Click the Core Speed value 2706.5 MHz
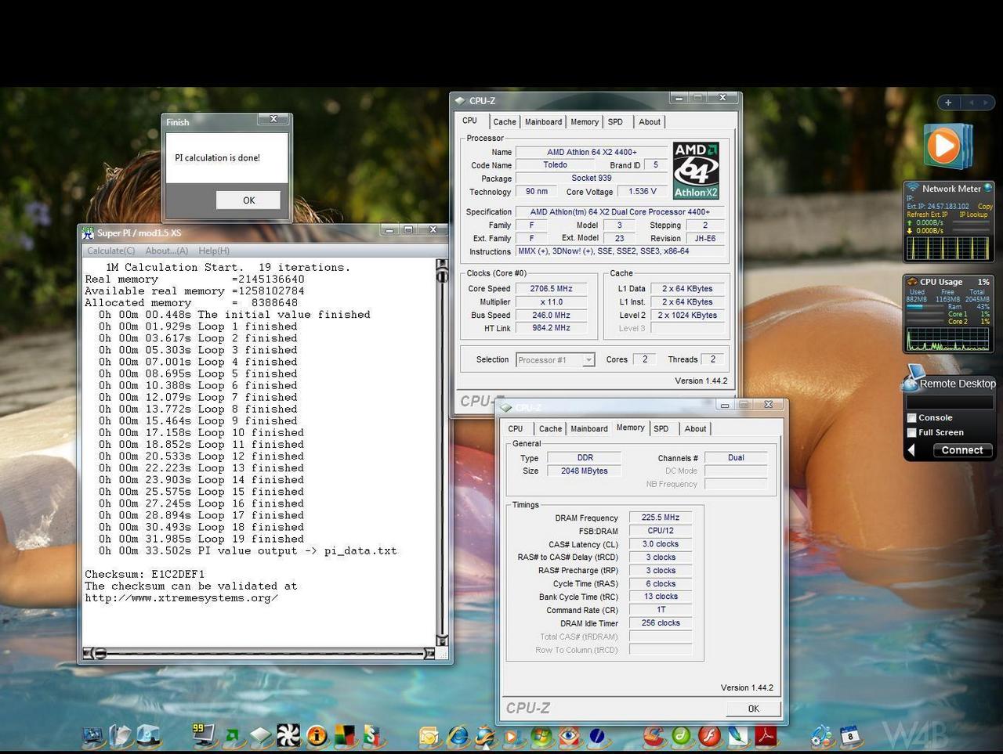 (552, 289)
